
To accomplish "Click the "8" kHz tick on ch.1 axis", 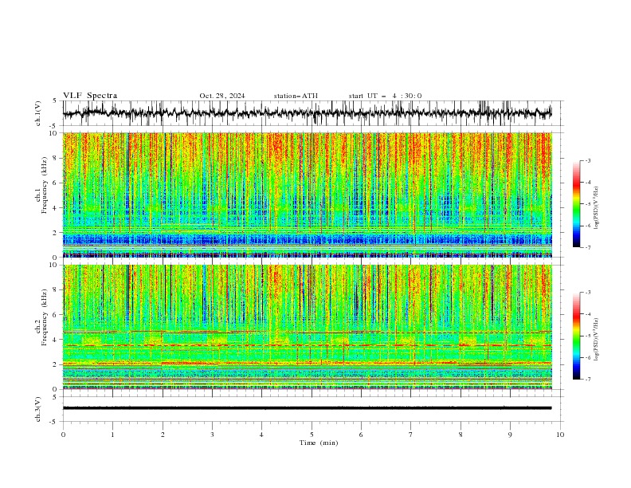I will click(x=56, y=158).
